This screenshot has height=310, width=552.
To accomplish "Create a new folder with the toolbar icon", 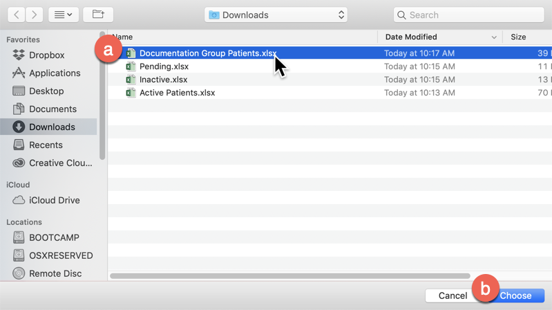I will (98, 15).
